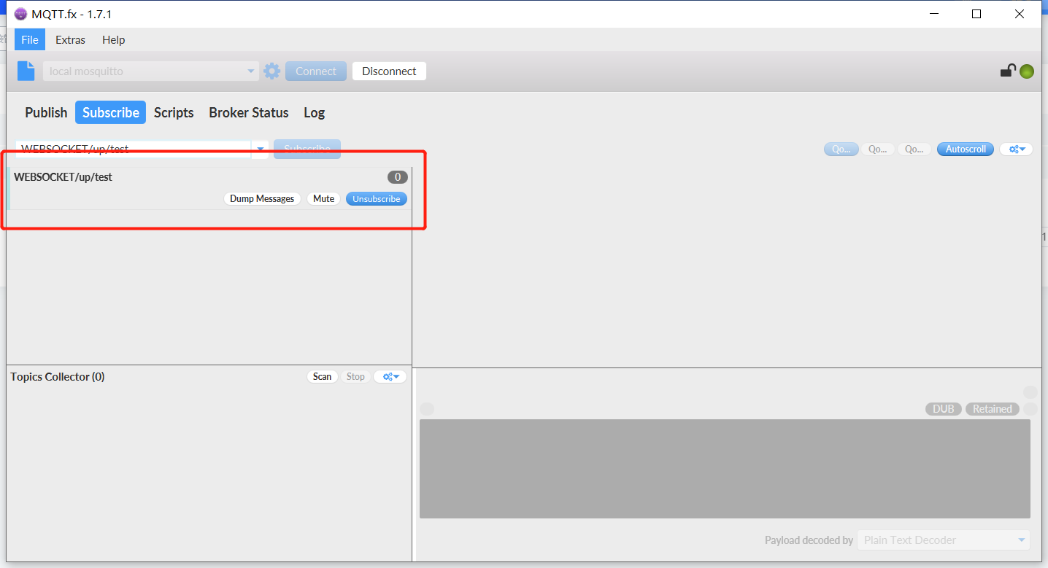Screen dimensions: 1048x568
Task: Maximize the MQTT.fx window
Action: pyautogui.click(x=976, y=14)
